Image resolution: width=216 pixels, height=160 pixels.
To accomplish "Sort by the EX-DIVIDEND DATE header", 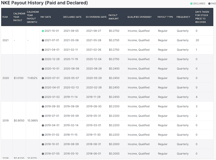I will click(96, 17).
